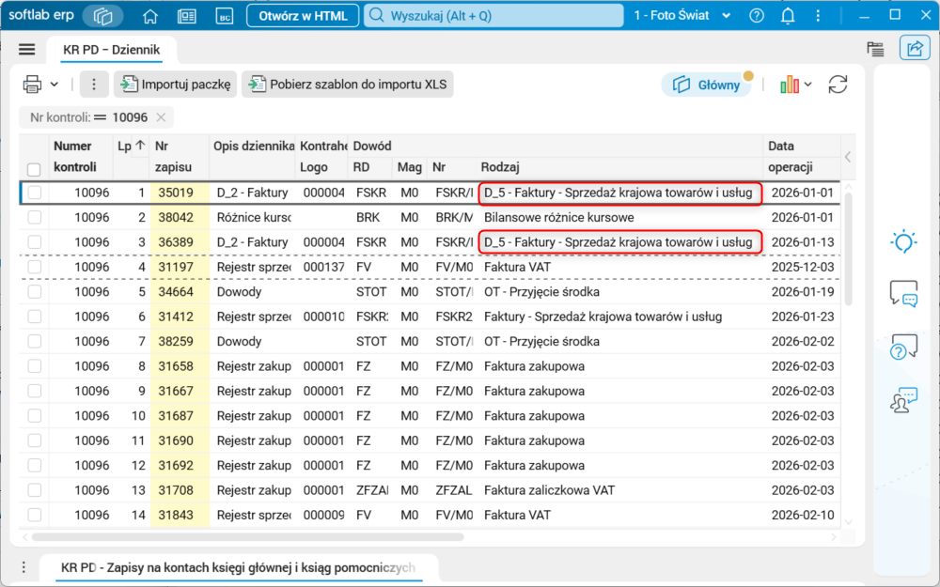
Task: Check the row with Nr zapisu 31412
Action: (34, 317)
